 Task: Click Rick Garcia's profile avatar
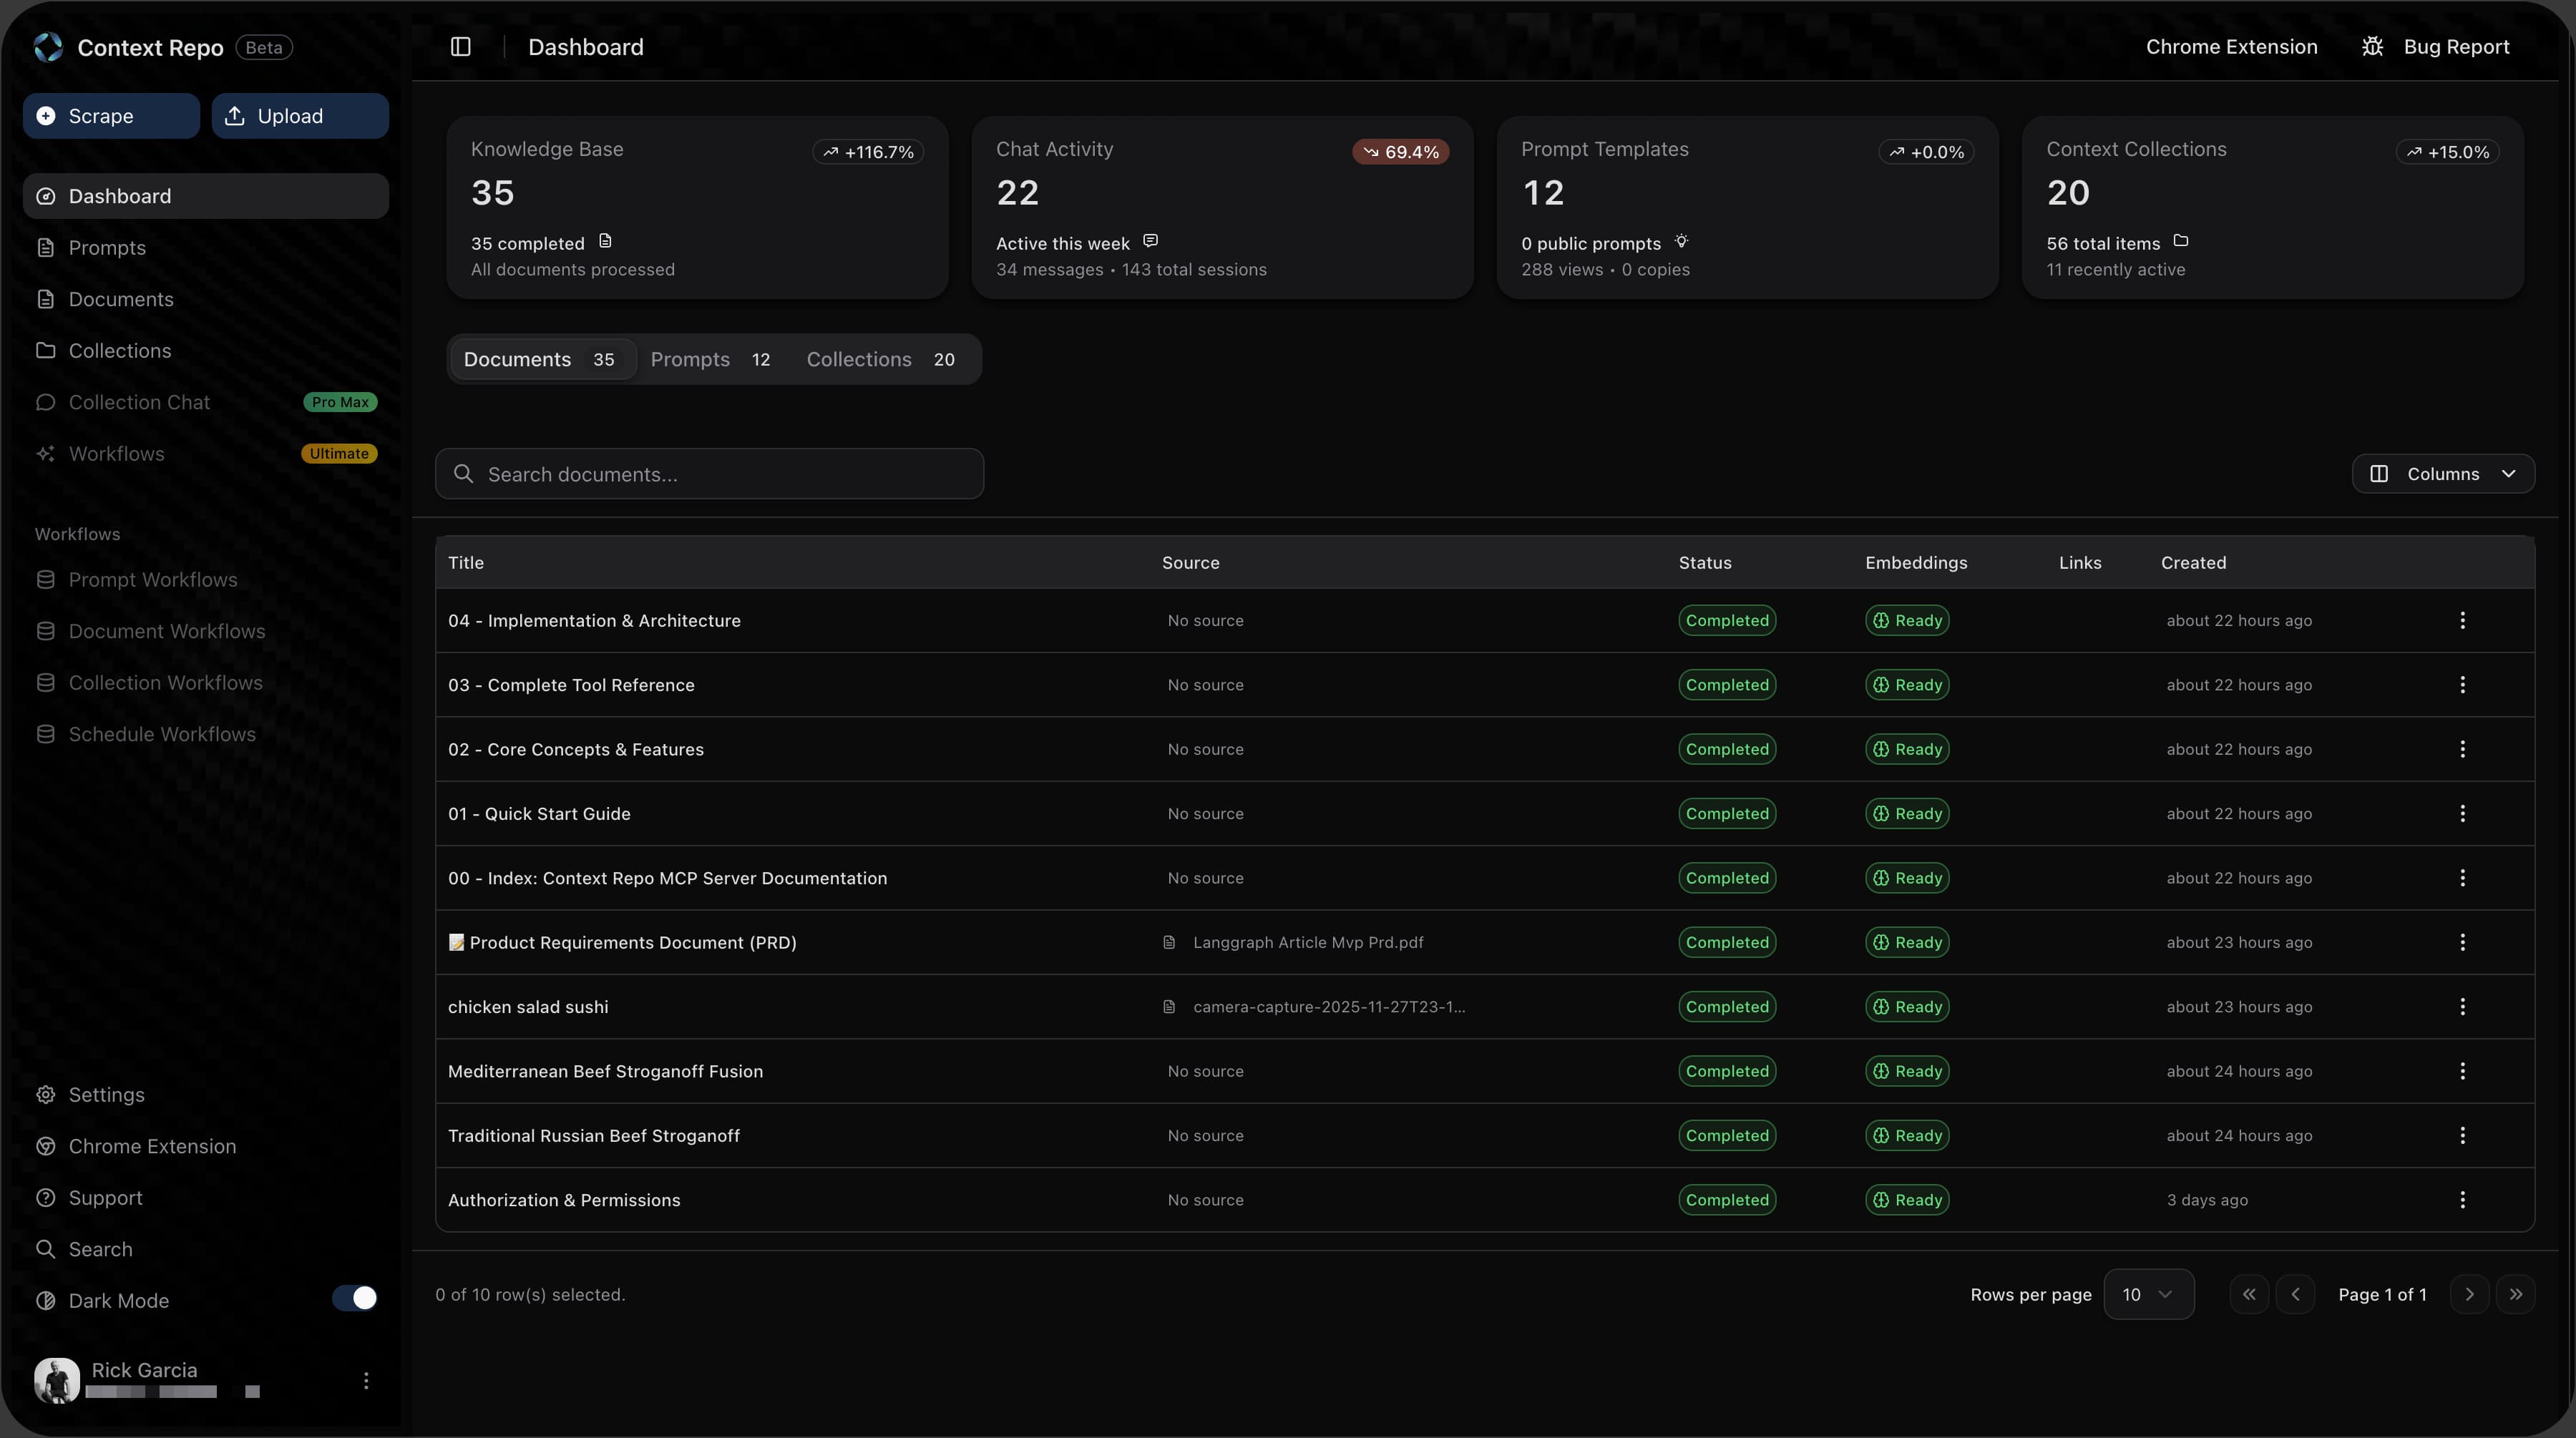(x=56, y=1380)
